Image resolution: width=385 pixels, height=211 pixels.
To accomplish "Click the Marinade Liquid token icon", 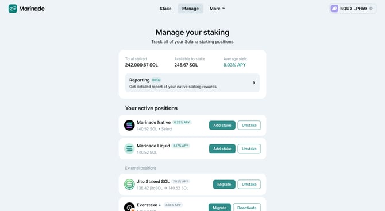I will [x=129, y=149].
